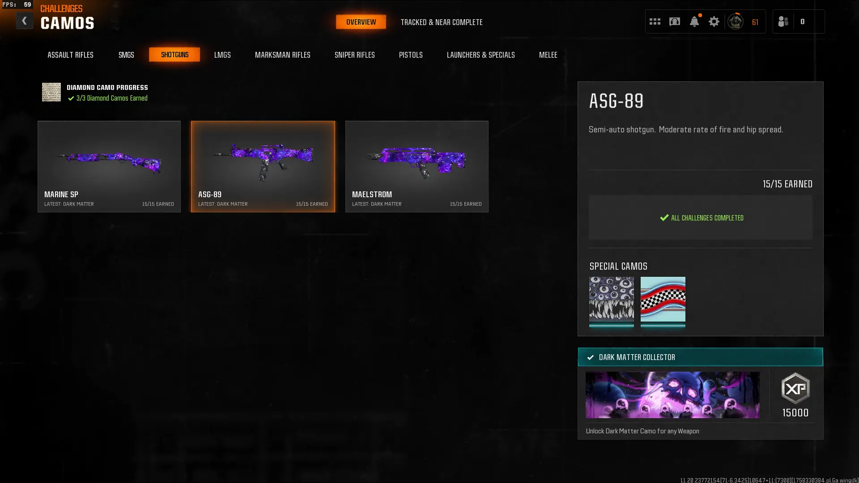
Task: Switch to Assault Rifles category
Action: (70, 55)
